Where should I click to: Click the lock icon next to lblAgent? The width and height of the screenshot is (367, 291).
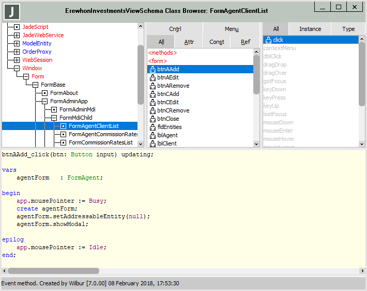[152, 135]
